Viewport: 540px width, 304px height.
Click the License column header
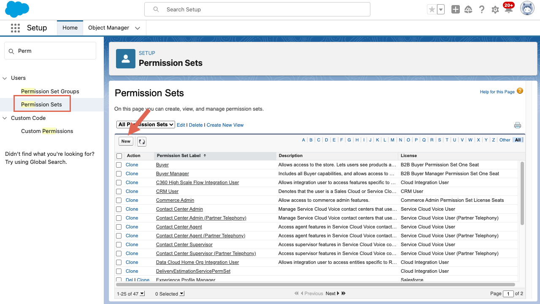tap(409, 156)
